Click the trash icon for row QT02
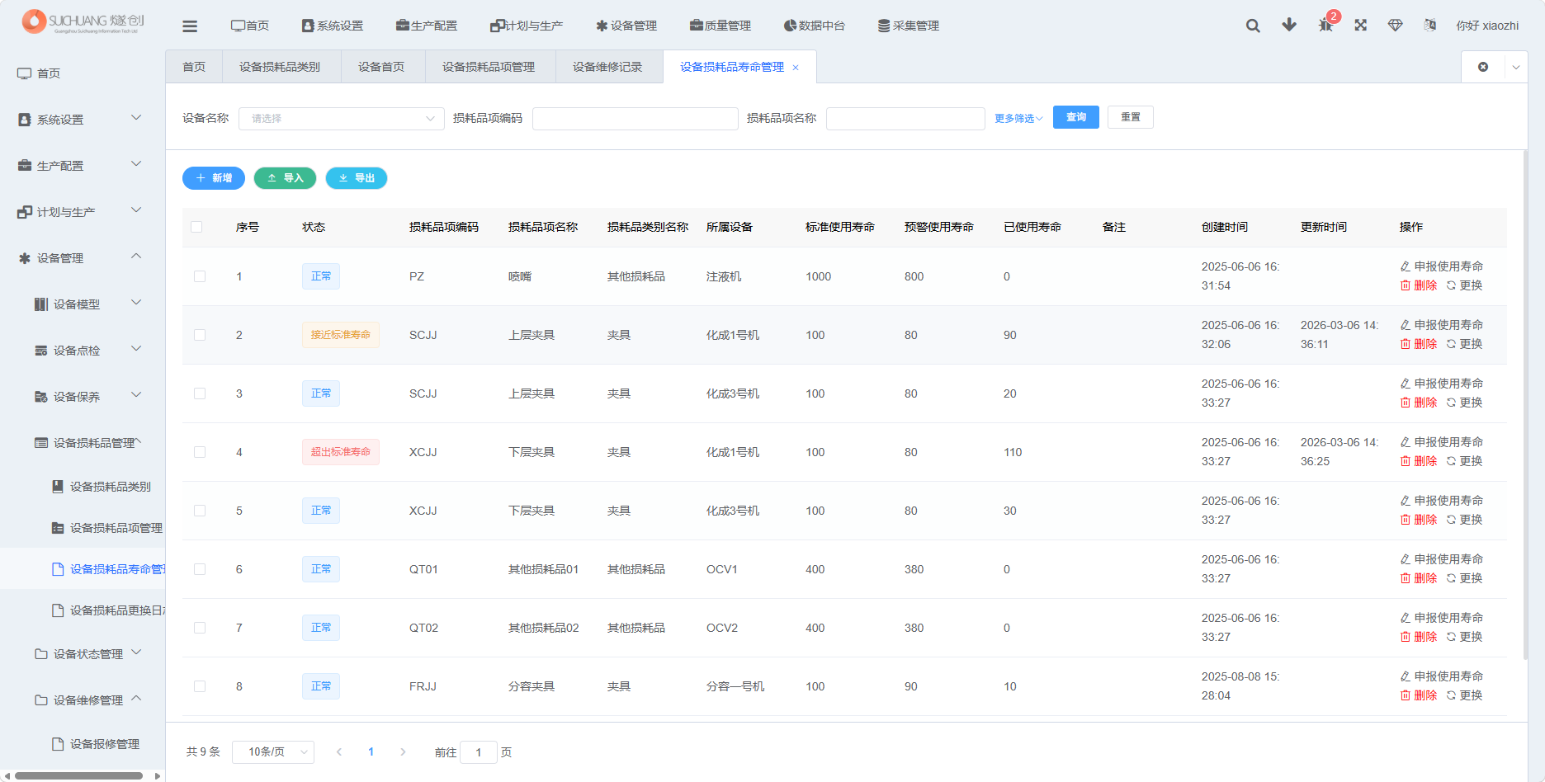The height and width of the screenshot is (782, 1545). click(x=1406, y=637)
